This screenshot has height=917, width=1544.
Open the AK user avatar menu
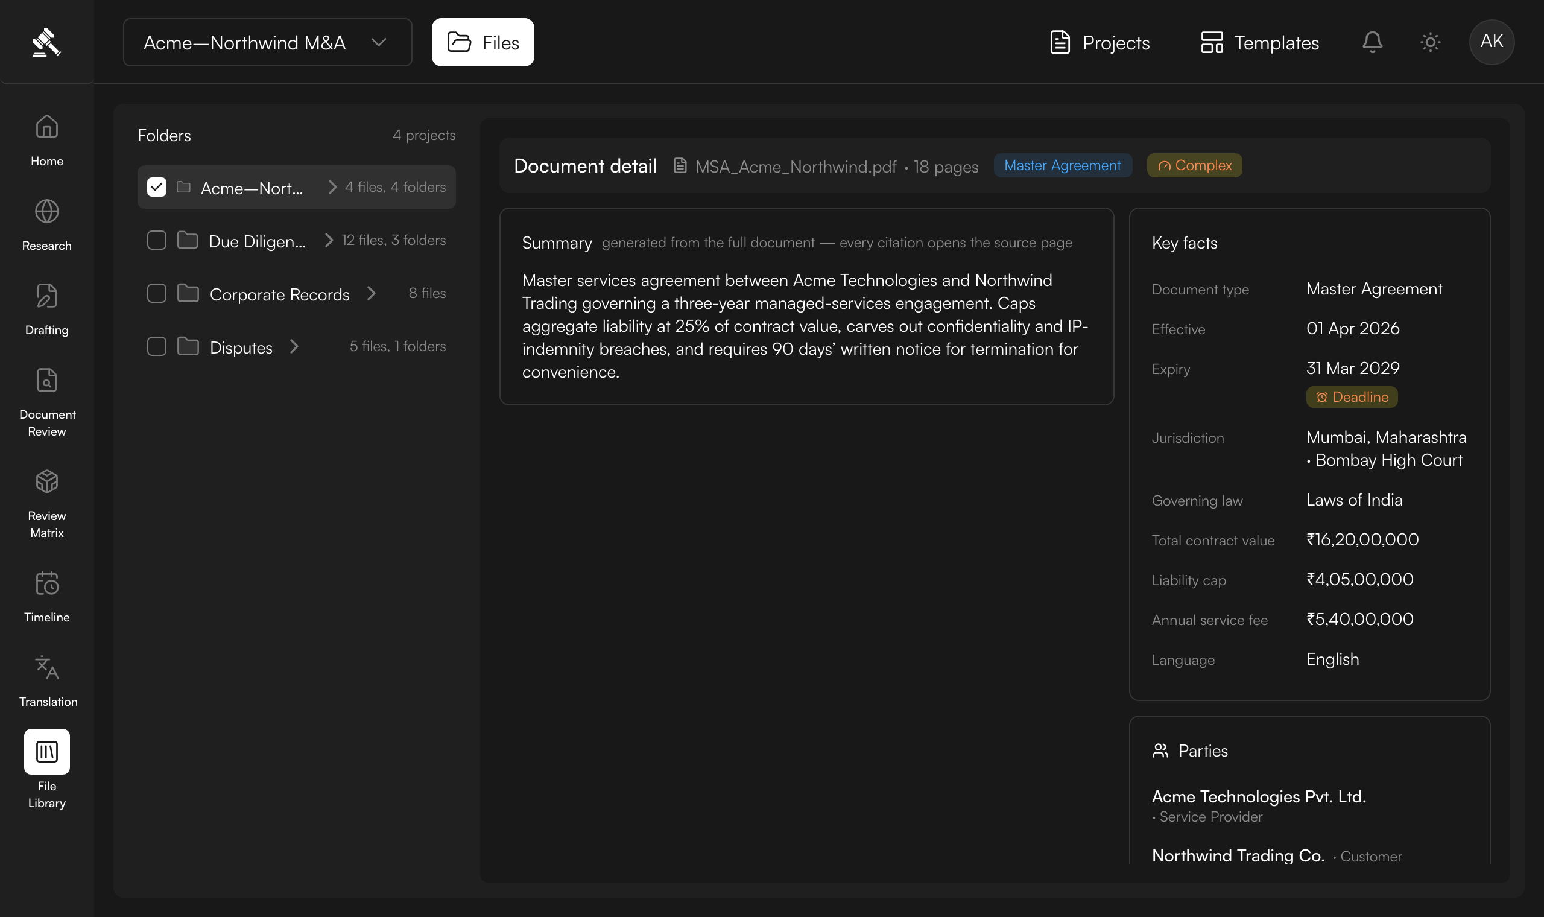[1492, 42]
